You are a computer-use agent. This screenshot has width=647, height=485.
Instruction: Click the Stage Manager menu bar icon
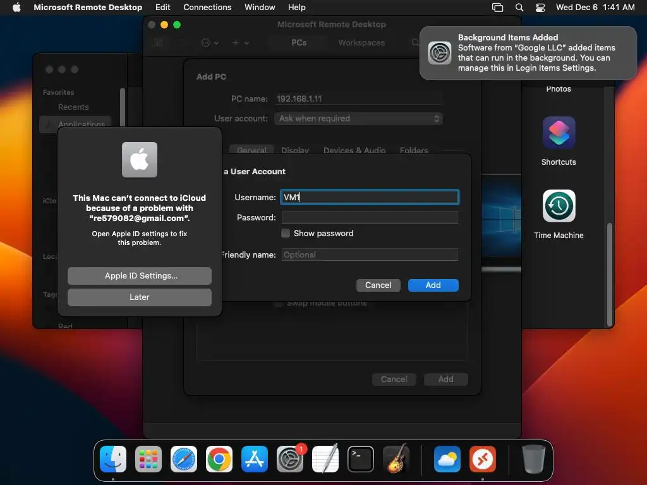click(x=498, y=8)
